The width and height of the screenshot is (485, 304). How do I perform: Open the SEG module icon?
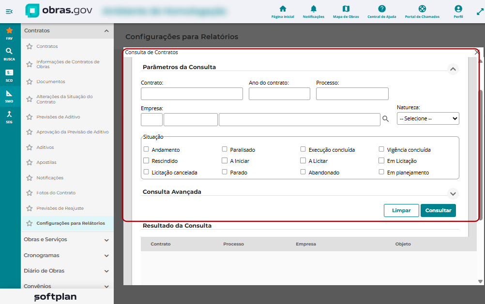pyautogui.click(x=9, y=117)
